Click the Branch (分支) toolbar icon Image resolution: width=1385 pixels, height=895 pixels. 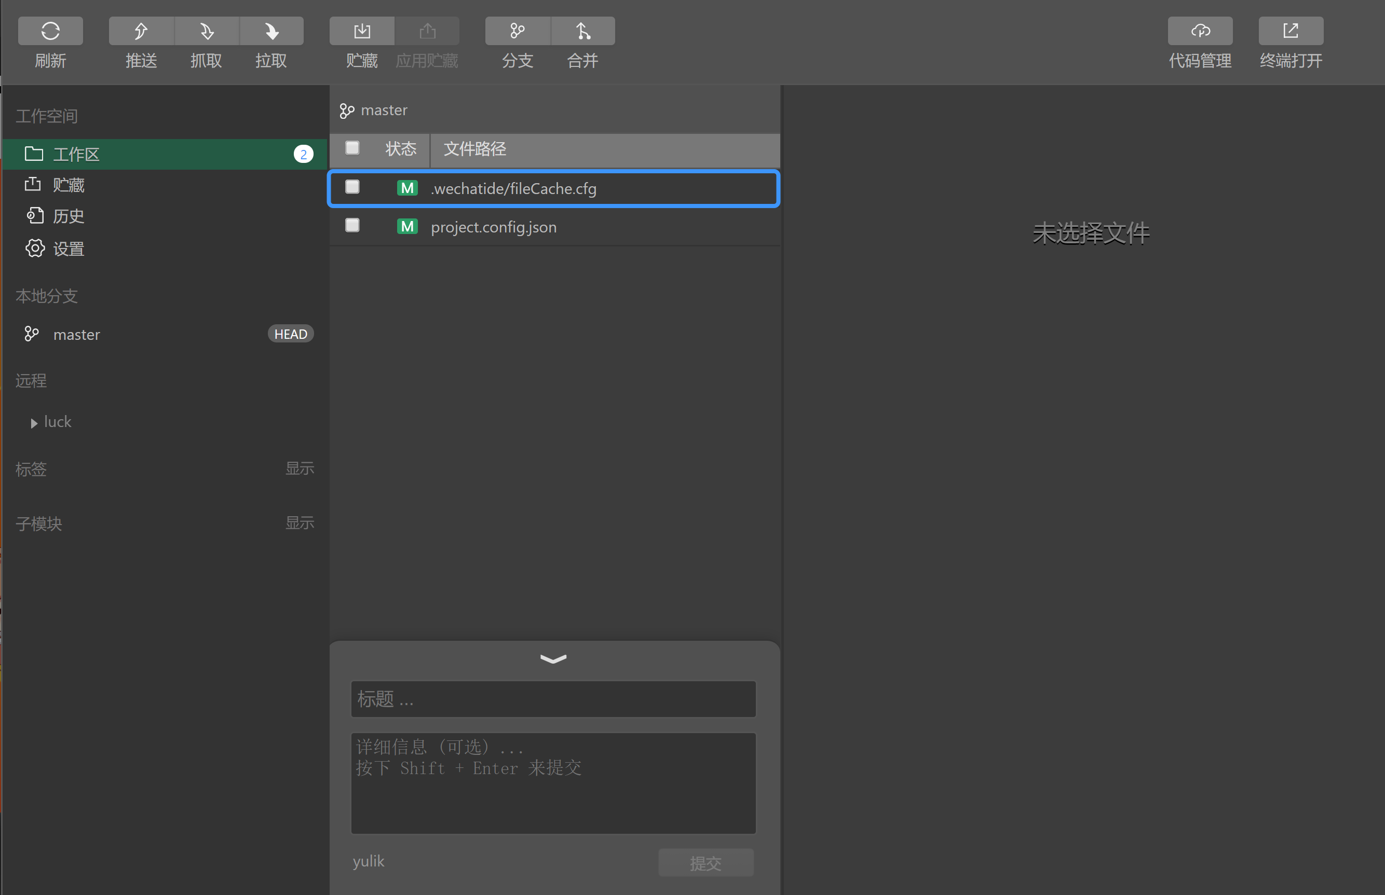518,31
